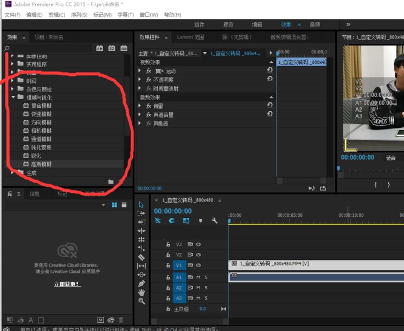
Task: Switch library to list view
Action: [124, 205]
